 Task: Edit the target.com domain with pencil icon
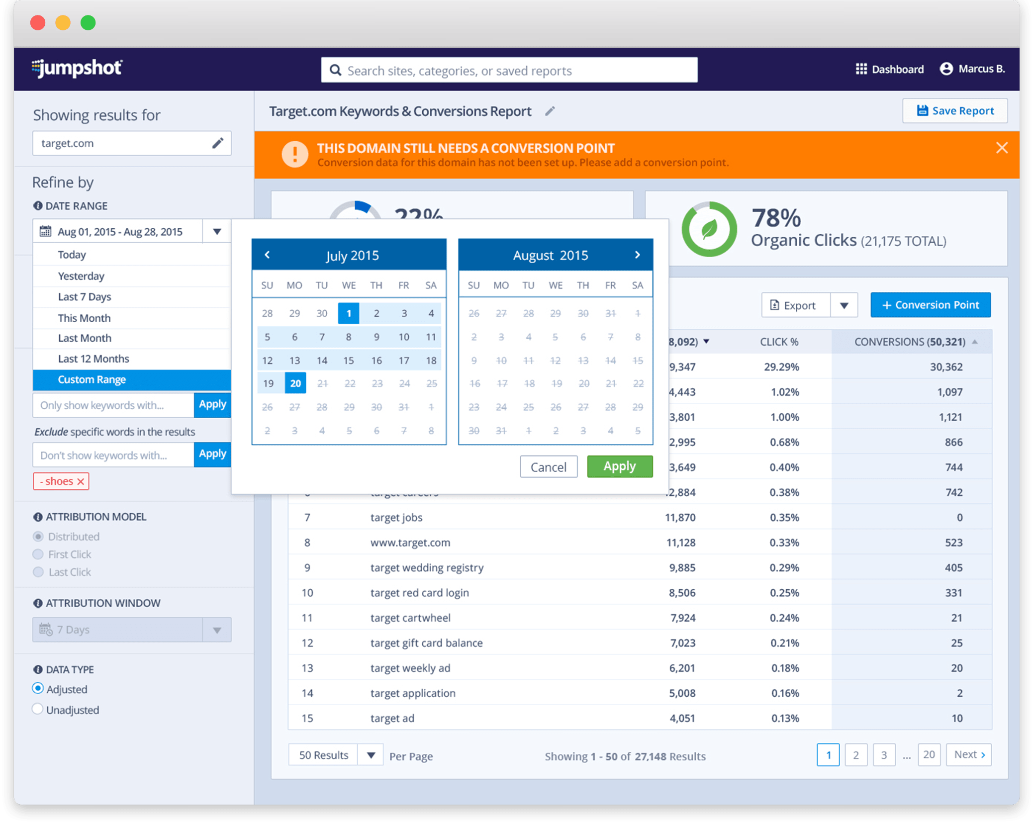[218, 143]
